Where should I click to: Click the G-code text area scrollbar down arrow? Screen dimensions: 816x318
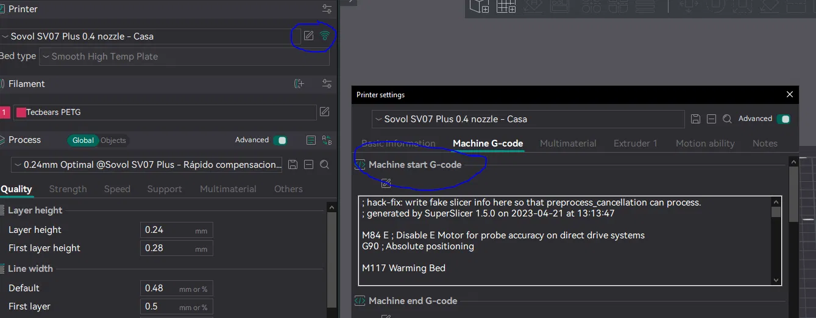pyautogui.click(x=776, y=280)
